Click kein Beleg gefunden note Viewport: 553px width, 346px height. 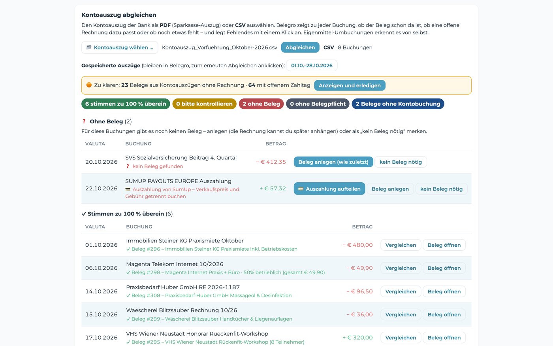click(158, 166)
